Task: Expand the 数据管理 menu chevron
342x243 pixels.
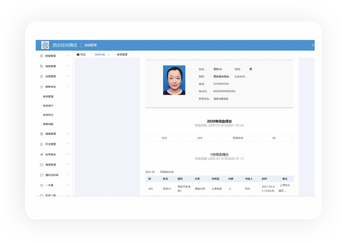Action: [68, 56]
